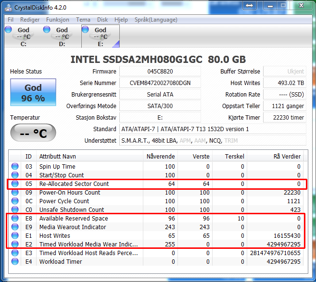
Task: Click the Rå Verdier column header
Action: (x=275, y=157)
